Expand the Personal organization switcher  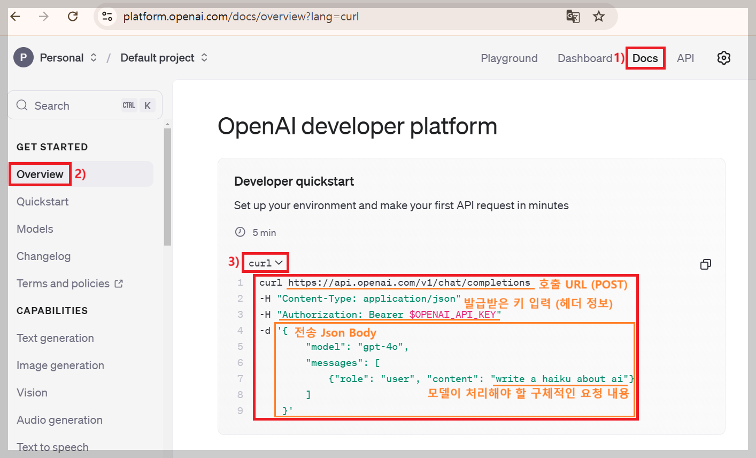point(94,58)
